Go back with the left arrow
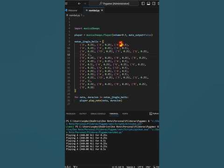224x168 pixels. (79, 3)
